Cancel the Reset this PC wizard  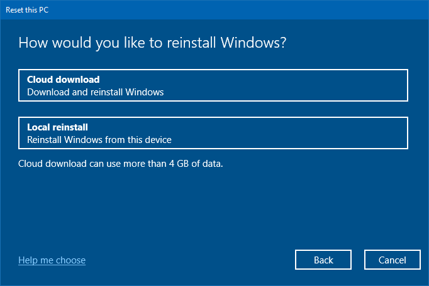[x=393, y=260]
